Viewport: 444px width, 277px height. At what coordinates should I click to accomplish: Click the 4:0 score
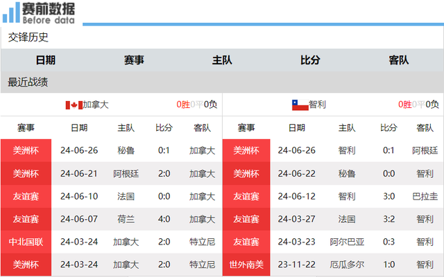click(164, 219)
